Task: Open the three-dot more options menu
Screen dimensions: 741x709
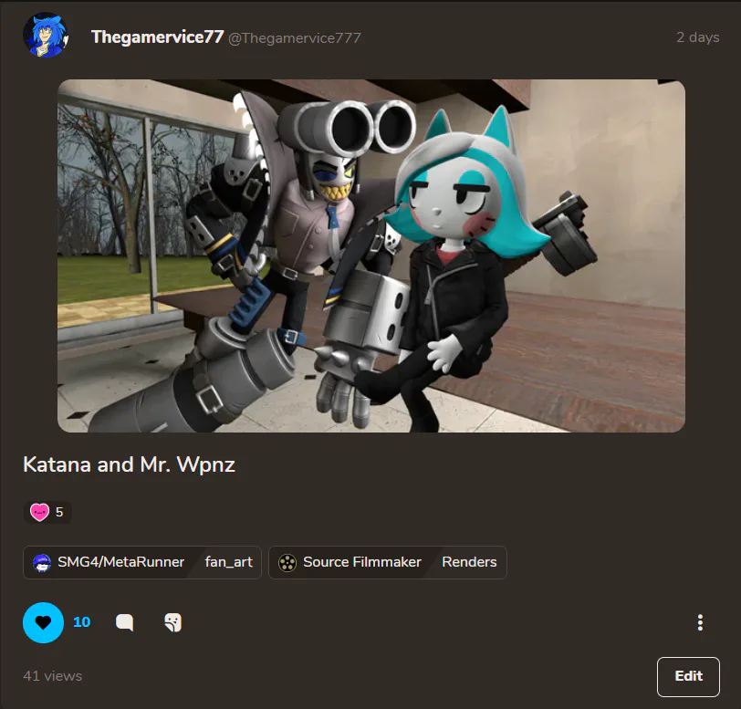Action: click(700, 622)
